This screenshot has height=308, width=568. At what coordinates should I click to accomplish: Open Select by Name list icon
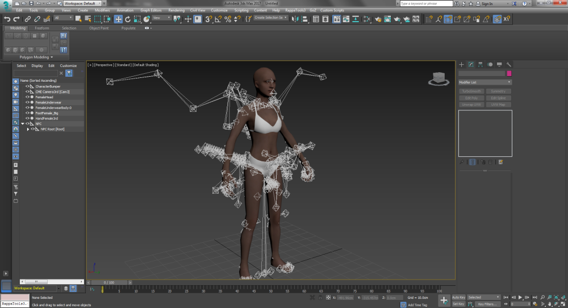pyautogui.click(x=87, y=19)
